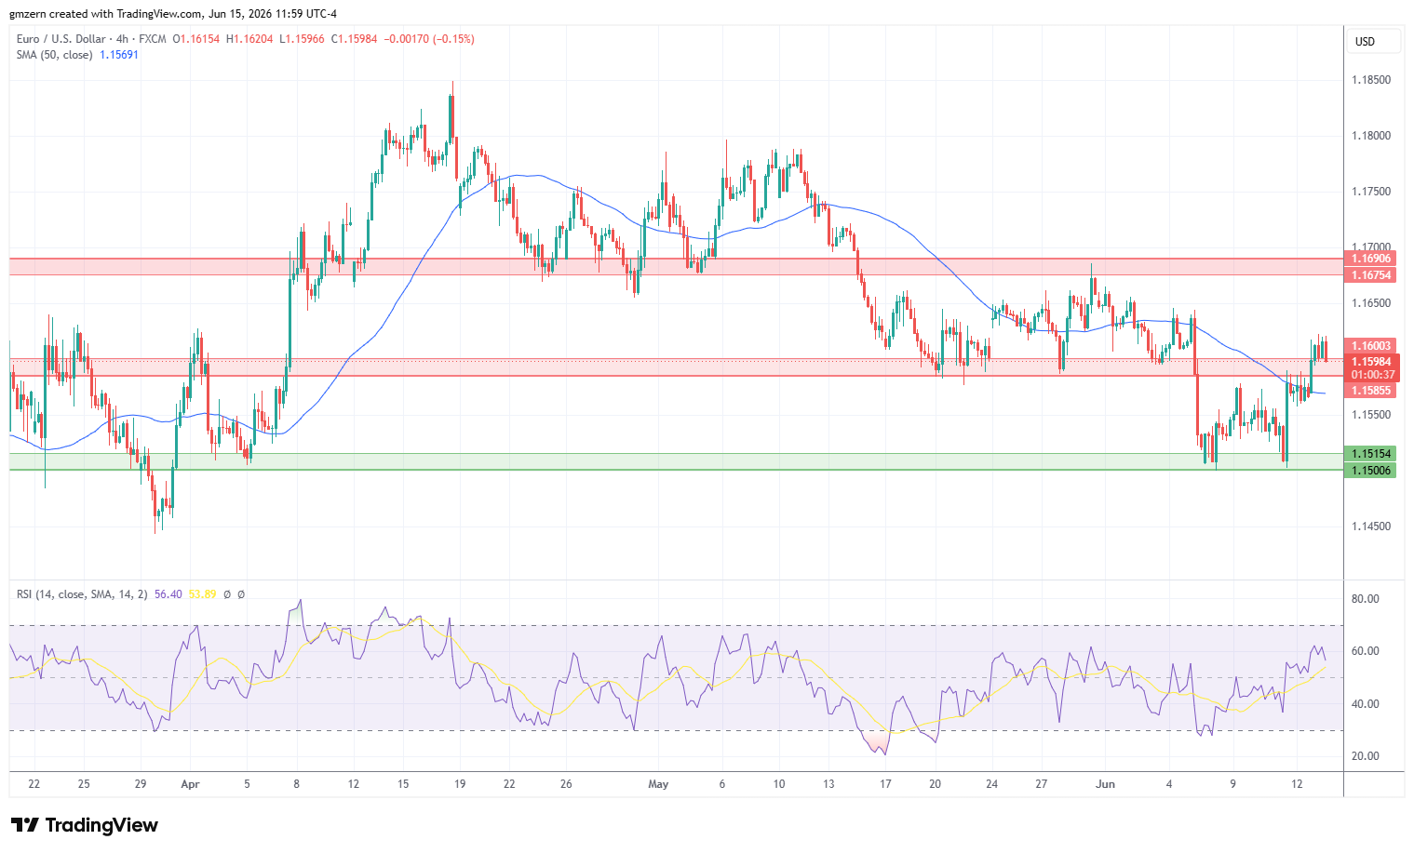Click the 60.00 RSI axis level
The image size is (1414, 853).
coord(1366,651)
